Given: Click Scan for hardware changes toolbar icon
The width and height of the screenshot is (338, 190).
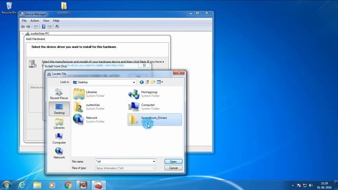Looking at the screenshot, I should coord(57,27).
